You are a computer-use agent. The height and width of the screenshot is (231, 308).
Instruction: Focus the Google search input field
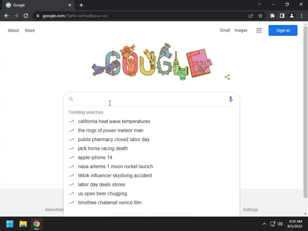click(151, 99)
